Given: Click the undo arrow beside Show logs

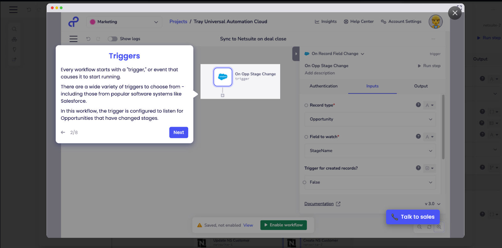Looking at the screenshot, I should pyautogui.click(x=88, y=39).
